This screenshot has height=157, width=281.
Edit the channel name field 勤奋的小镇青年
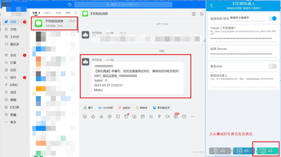pyautogui.click(x=248, y=18)
